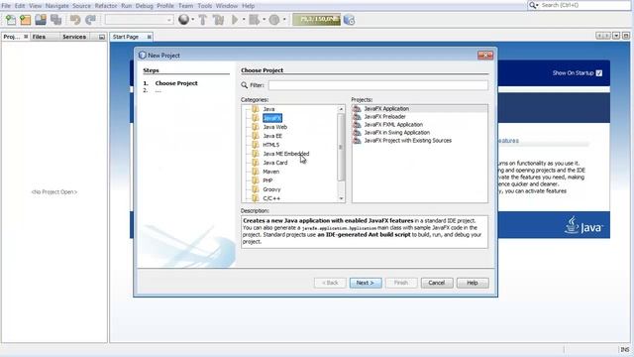This screenshot has width=634, height=357.
Task: Click the Next button
Action: click(366, 283)
